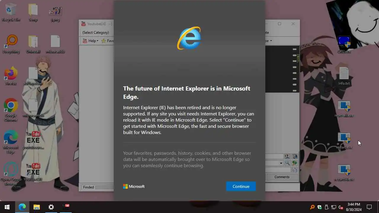379x213 pixels.
Task: Open File Explorer from taskbar
Action: [x=37, y=207]
